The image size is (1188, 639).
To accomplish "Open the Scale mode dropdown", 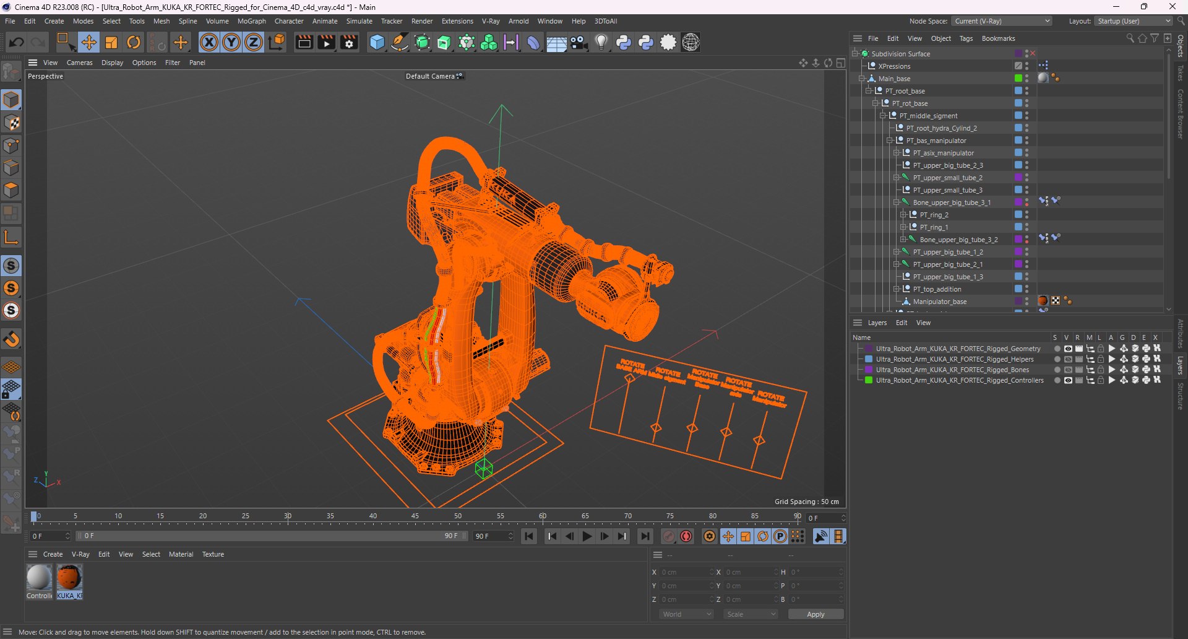I will tap(751, 614).
